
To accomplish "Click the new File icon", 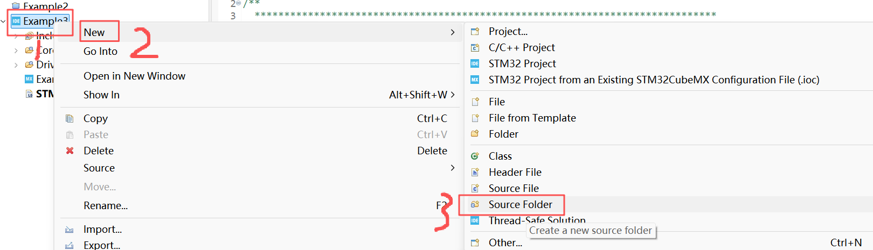I will [x=475, y=102].
